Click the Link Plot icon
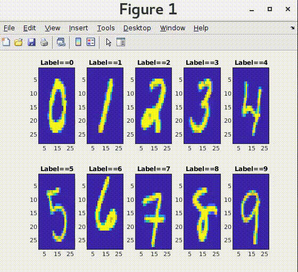The image size is (298, 272). pos(61,42)
